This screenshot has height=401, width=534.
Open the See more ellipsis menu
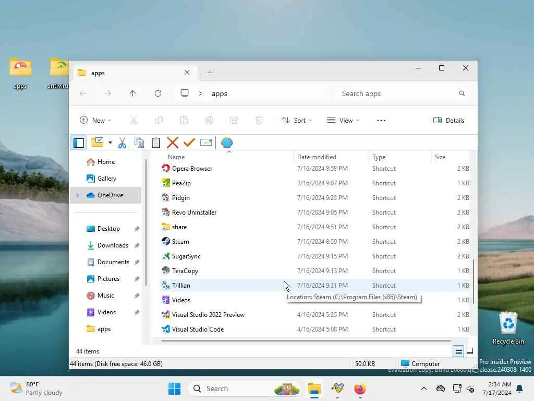pyautogui.click(x=381, y=121)
